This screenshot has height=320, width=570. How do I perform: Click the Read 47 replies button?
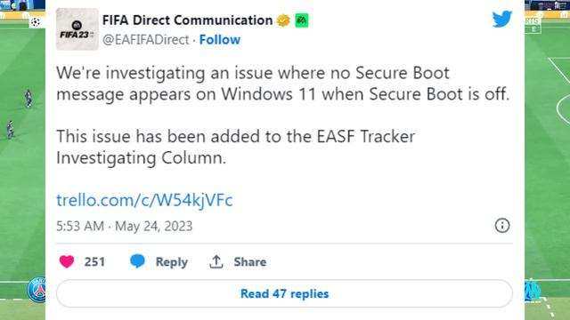point(284,293)
